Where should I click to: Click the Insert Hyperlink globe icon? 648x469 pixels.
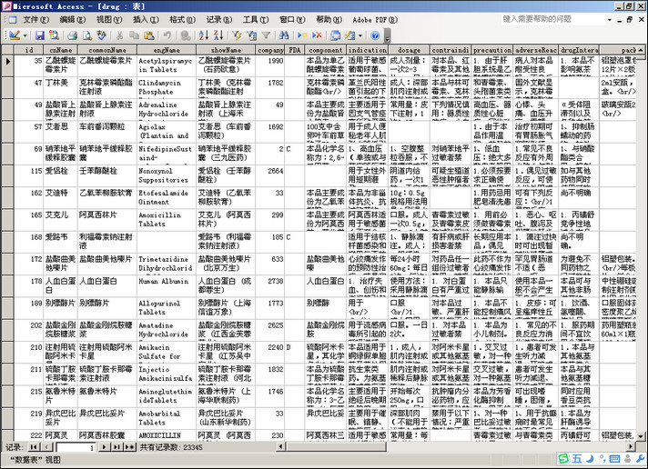pos(186,35)
